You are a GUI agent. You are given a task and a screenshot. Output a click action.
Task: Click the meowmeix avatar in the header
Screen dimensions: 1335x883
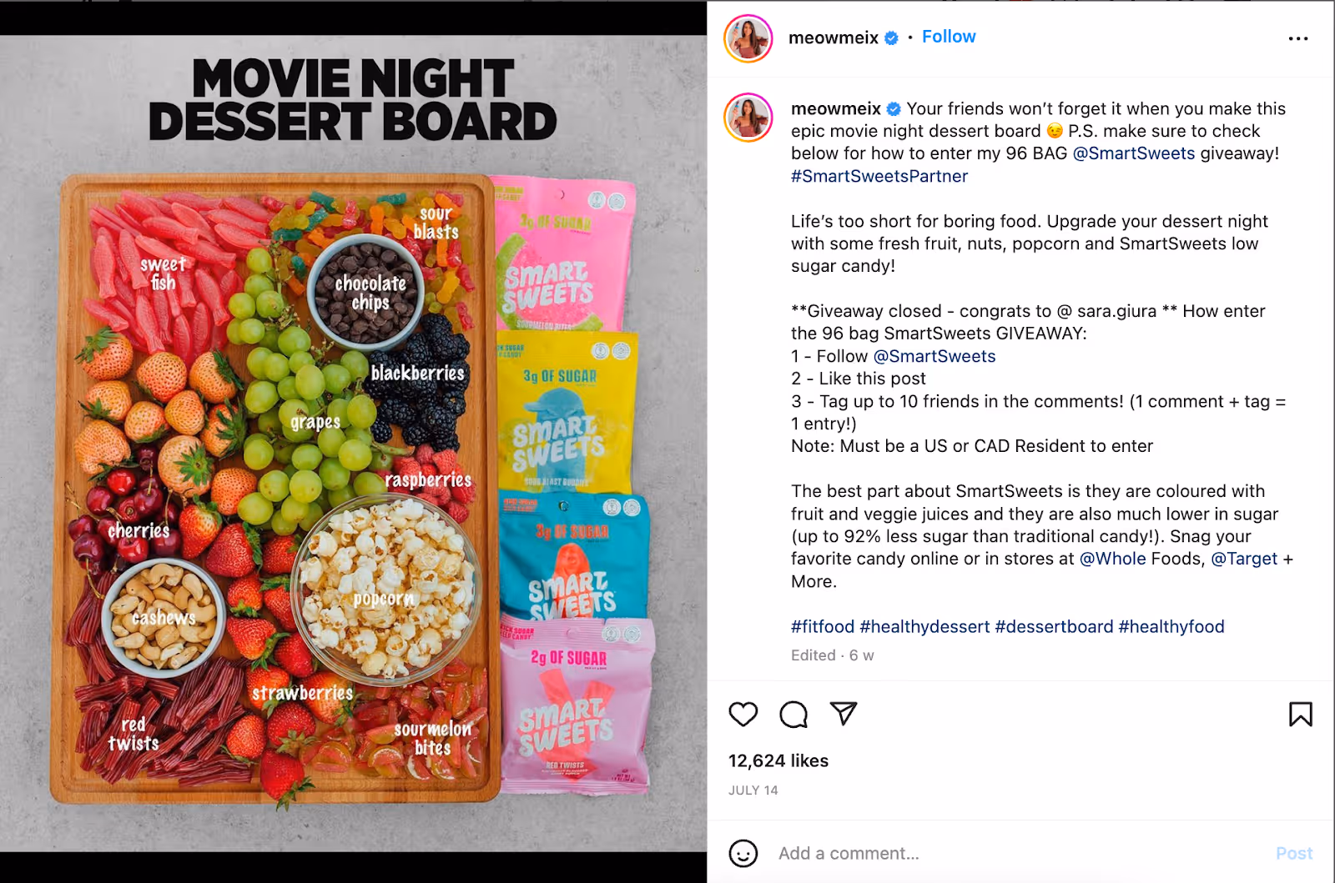click(x=748, y=38)
